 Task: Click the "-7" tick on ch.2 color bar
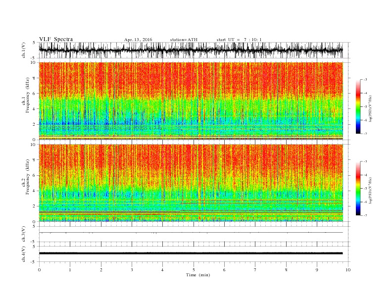(365, 215)
